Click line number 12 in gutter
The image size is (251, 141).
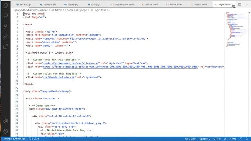point(17,53)
